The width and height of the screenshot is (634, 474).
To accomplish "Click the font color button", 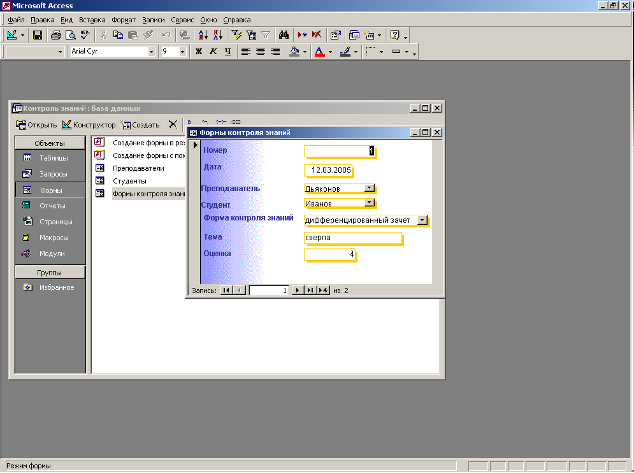I will pos(319,52).
